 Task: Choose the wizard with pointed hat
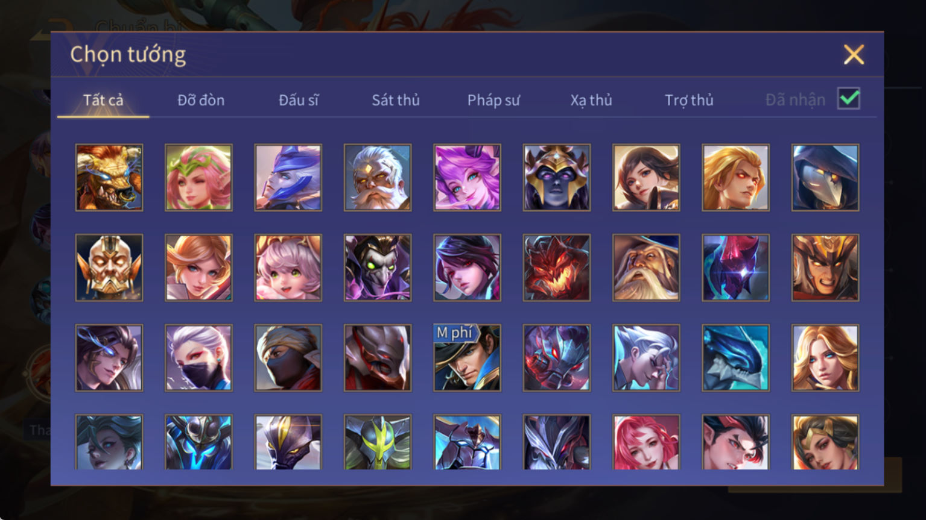(646, 268)
